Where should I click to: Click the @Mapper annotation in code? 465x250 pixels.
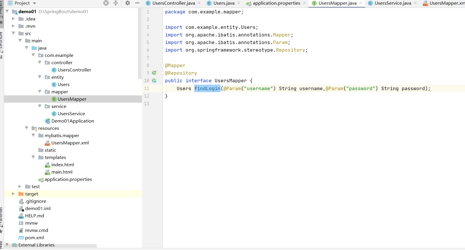[175, 66]
